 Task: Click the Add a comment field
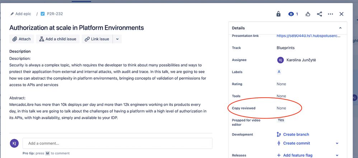click(117, 143)
